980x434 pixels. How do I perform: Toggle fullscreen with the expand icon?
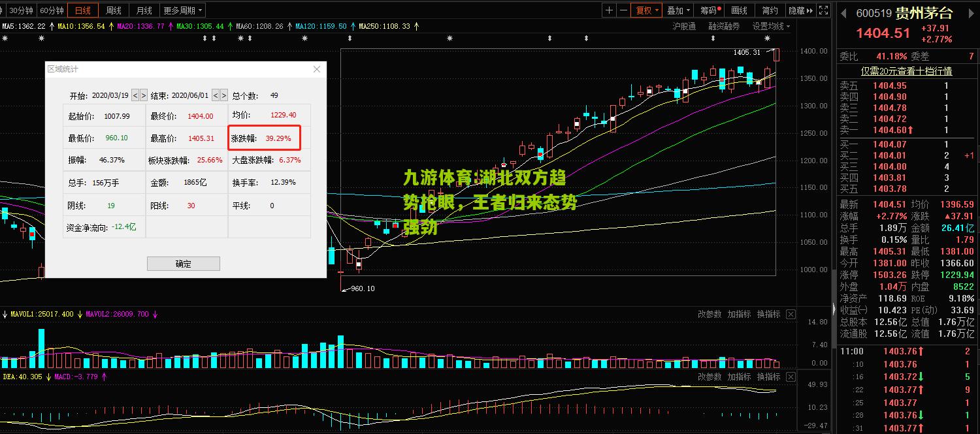pyautogui.click(x=825, y=10)
